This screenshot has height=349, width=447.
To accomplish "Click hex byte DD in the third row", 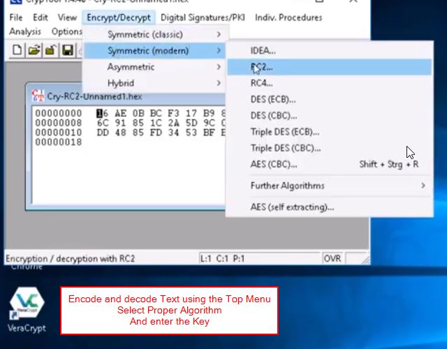I will pyautogui.click(x=103, y=133).
